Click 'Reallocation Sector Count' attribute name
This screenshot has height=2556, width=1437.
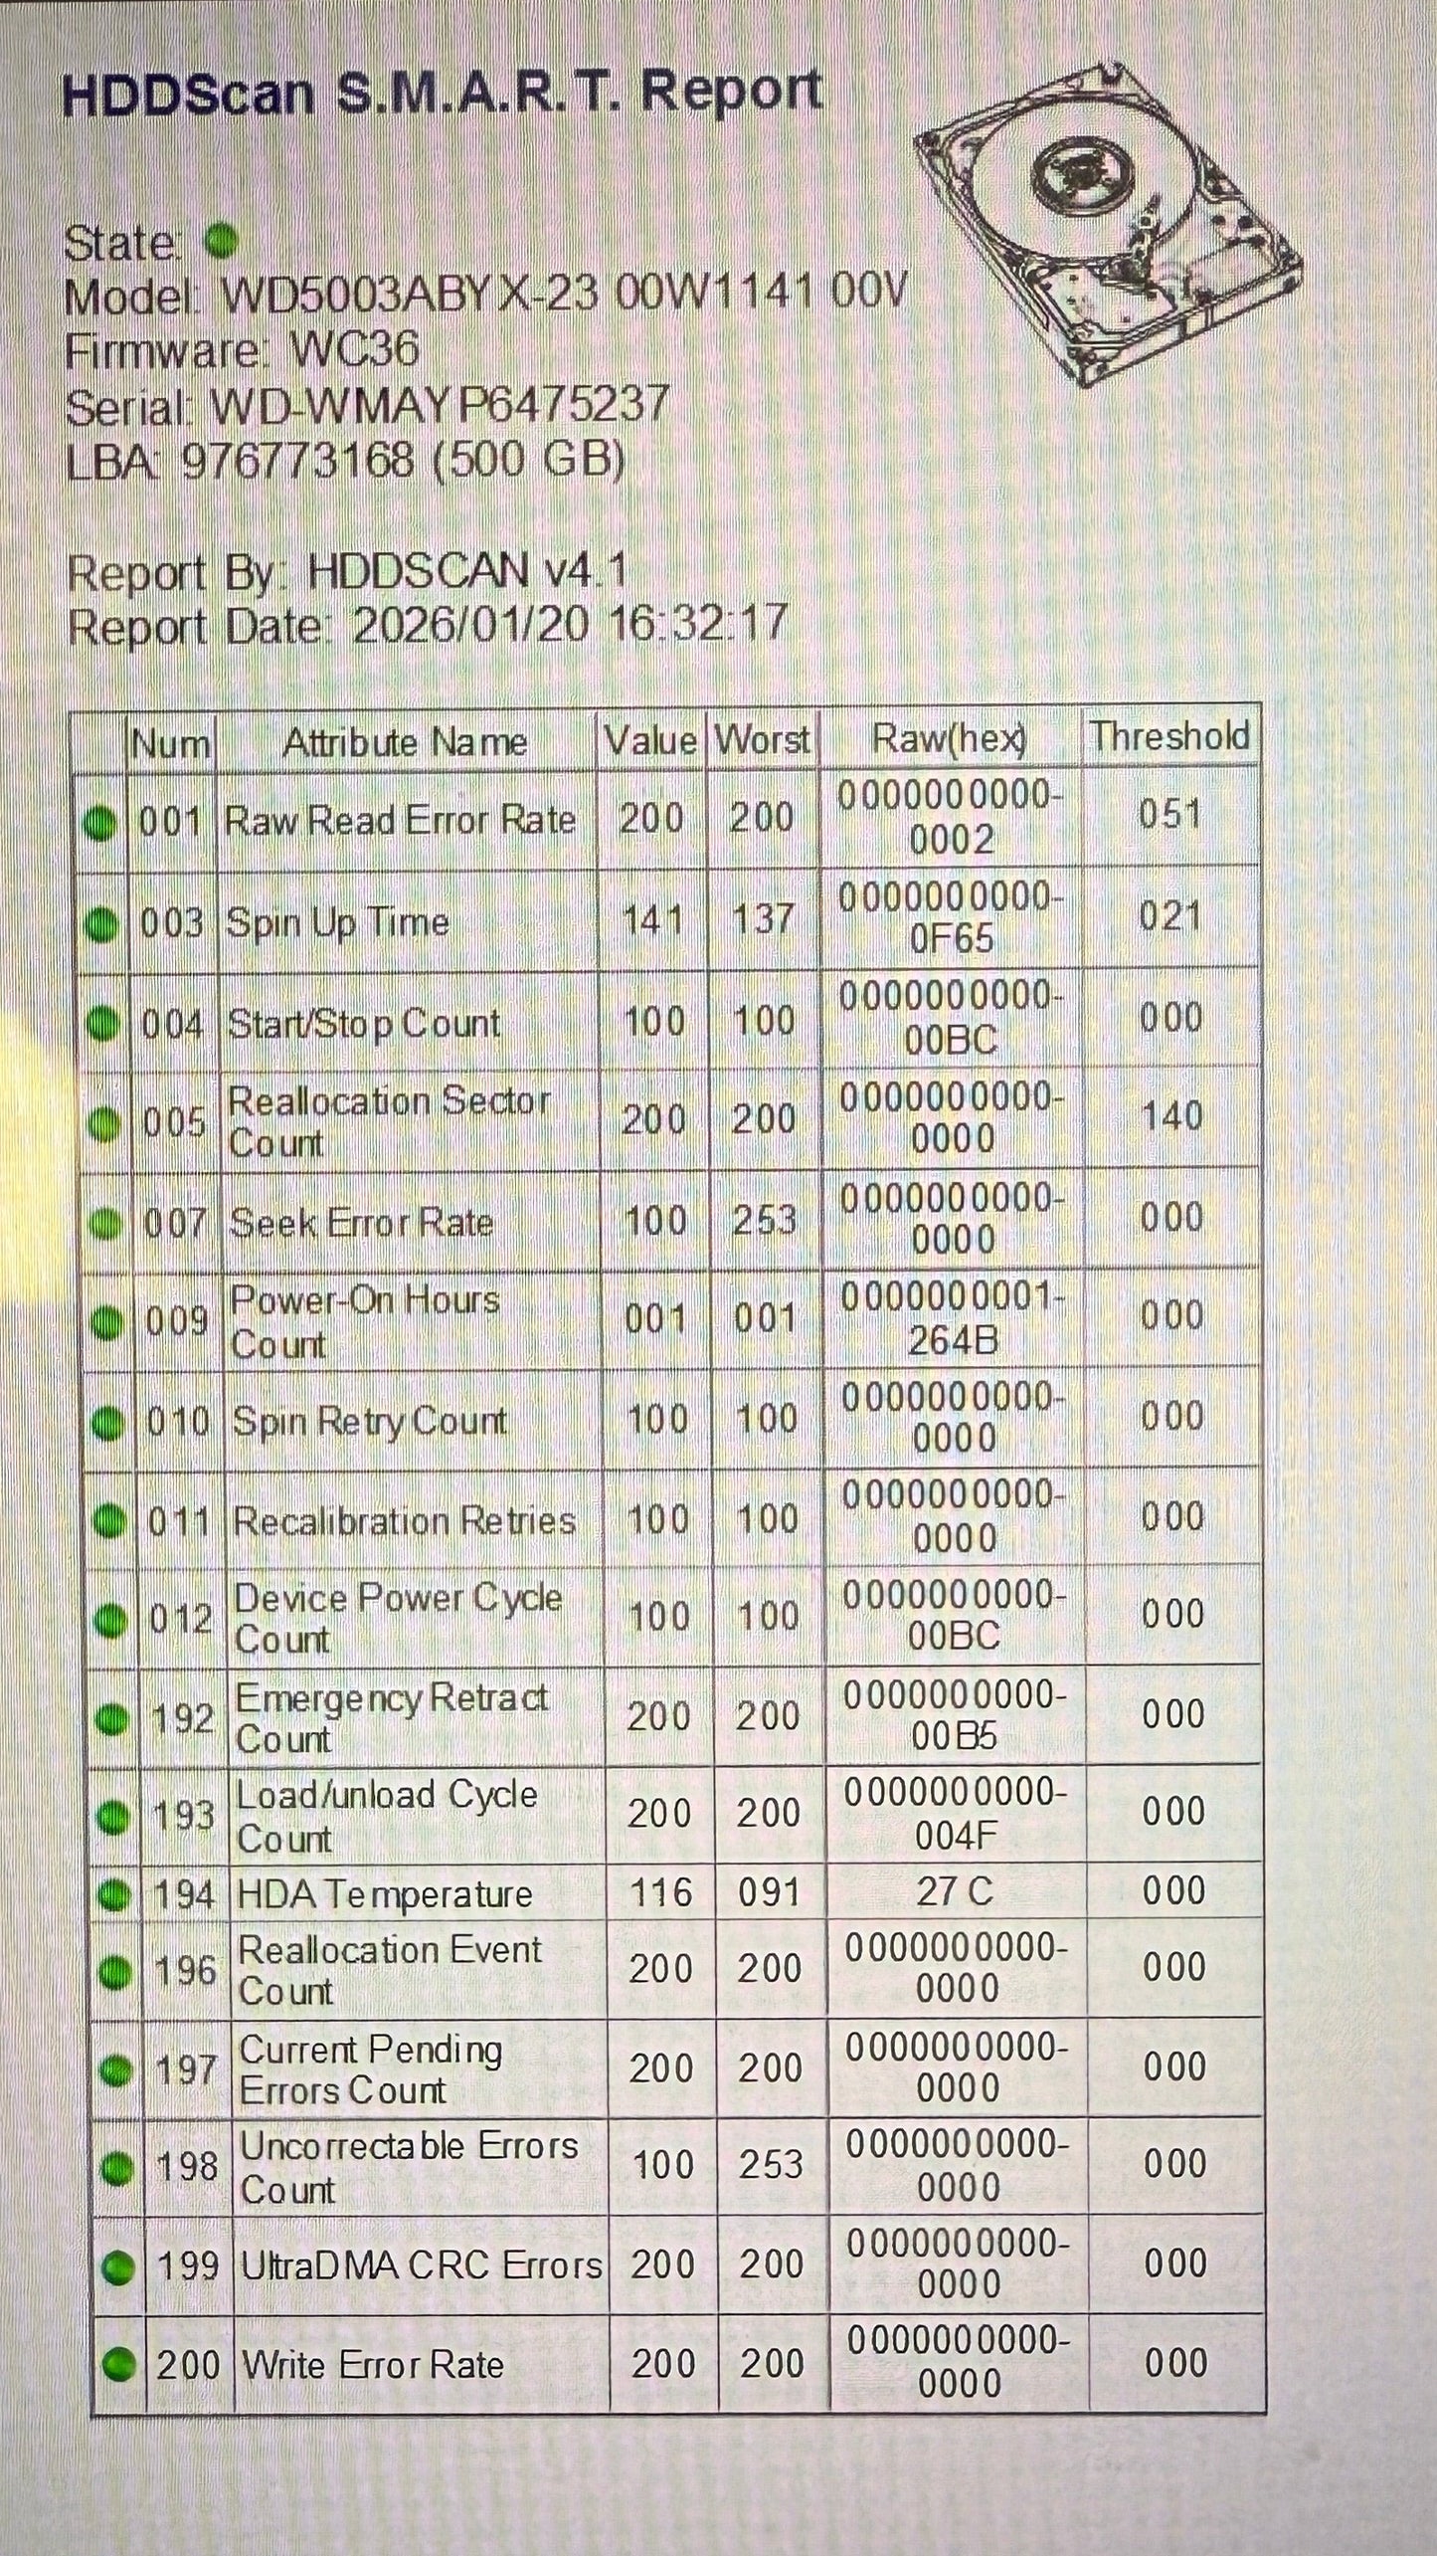389,1121
